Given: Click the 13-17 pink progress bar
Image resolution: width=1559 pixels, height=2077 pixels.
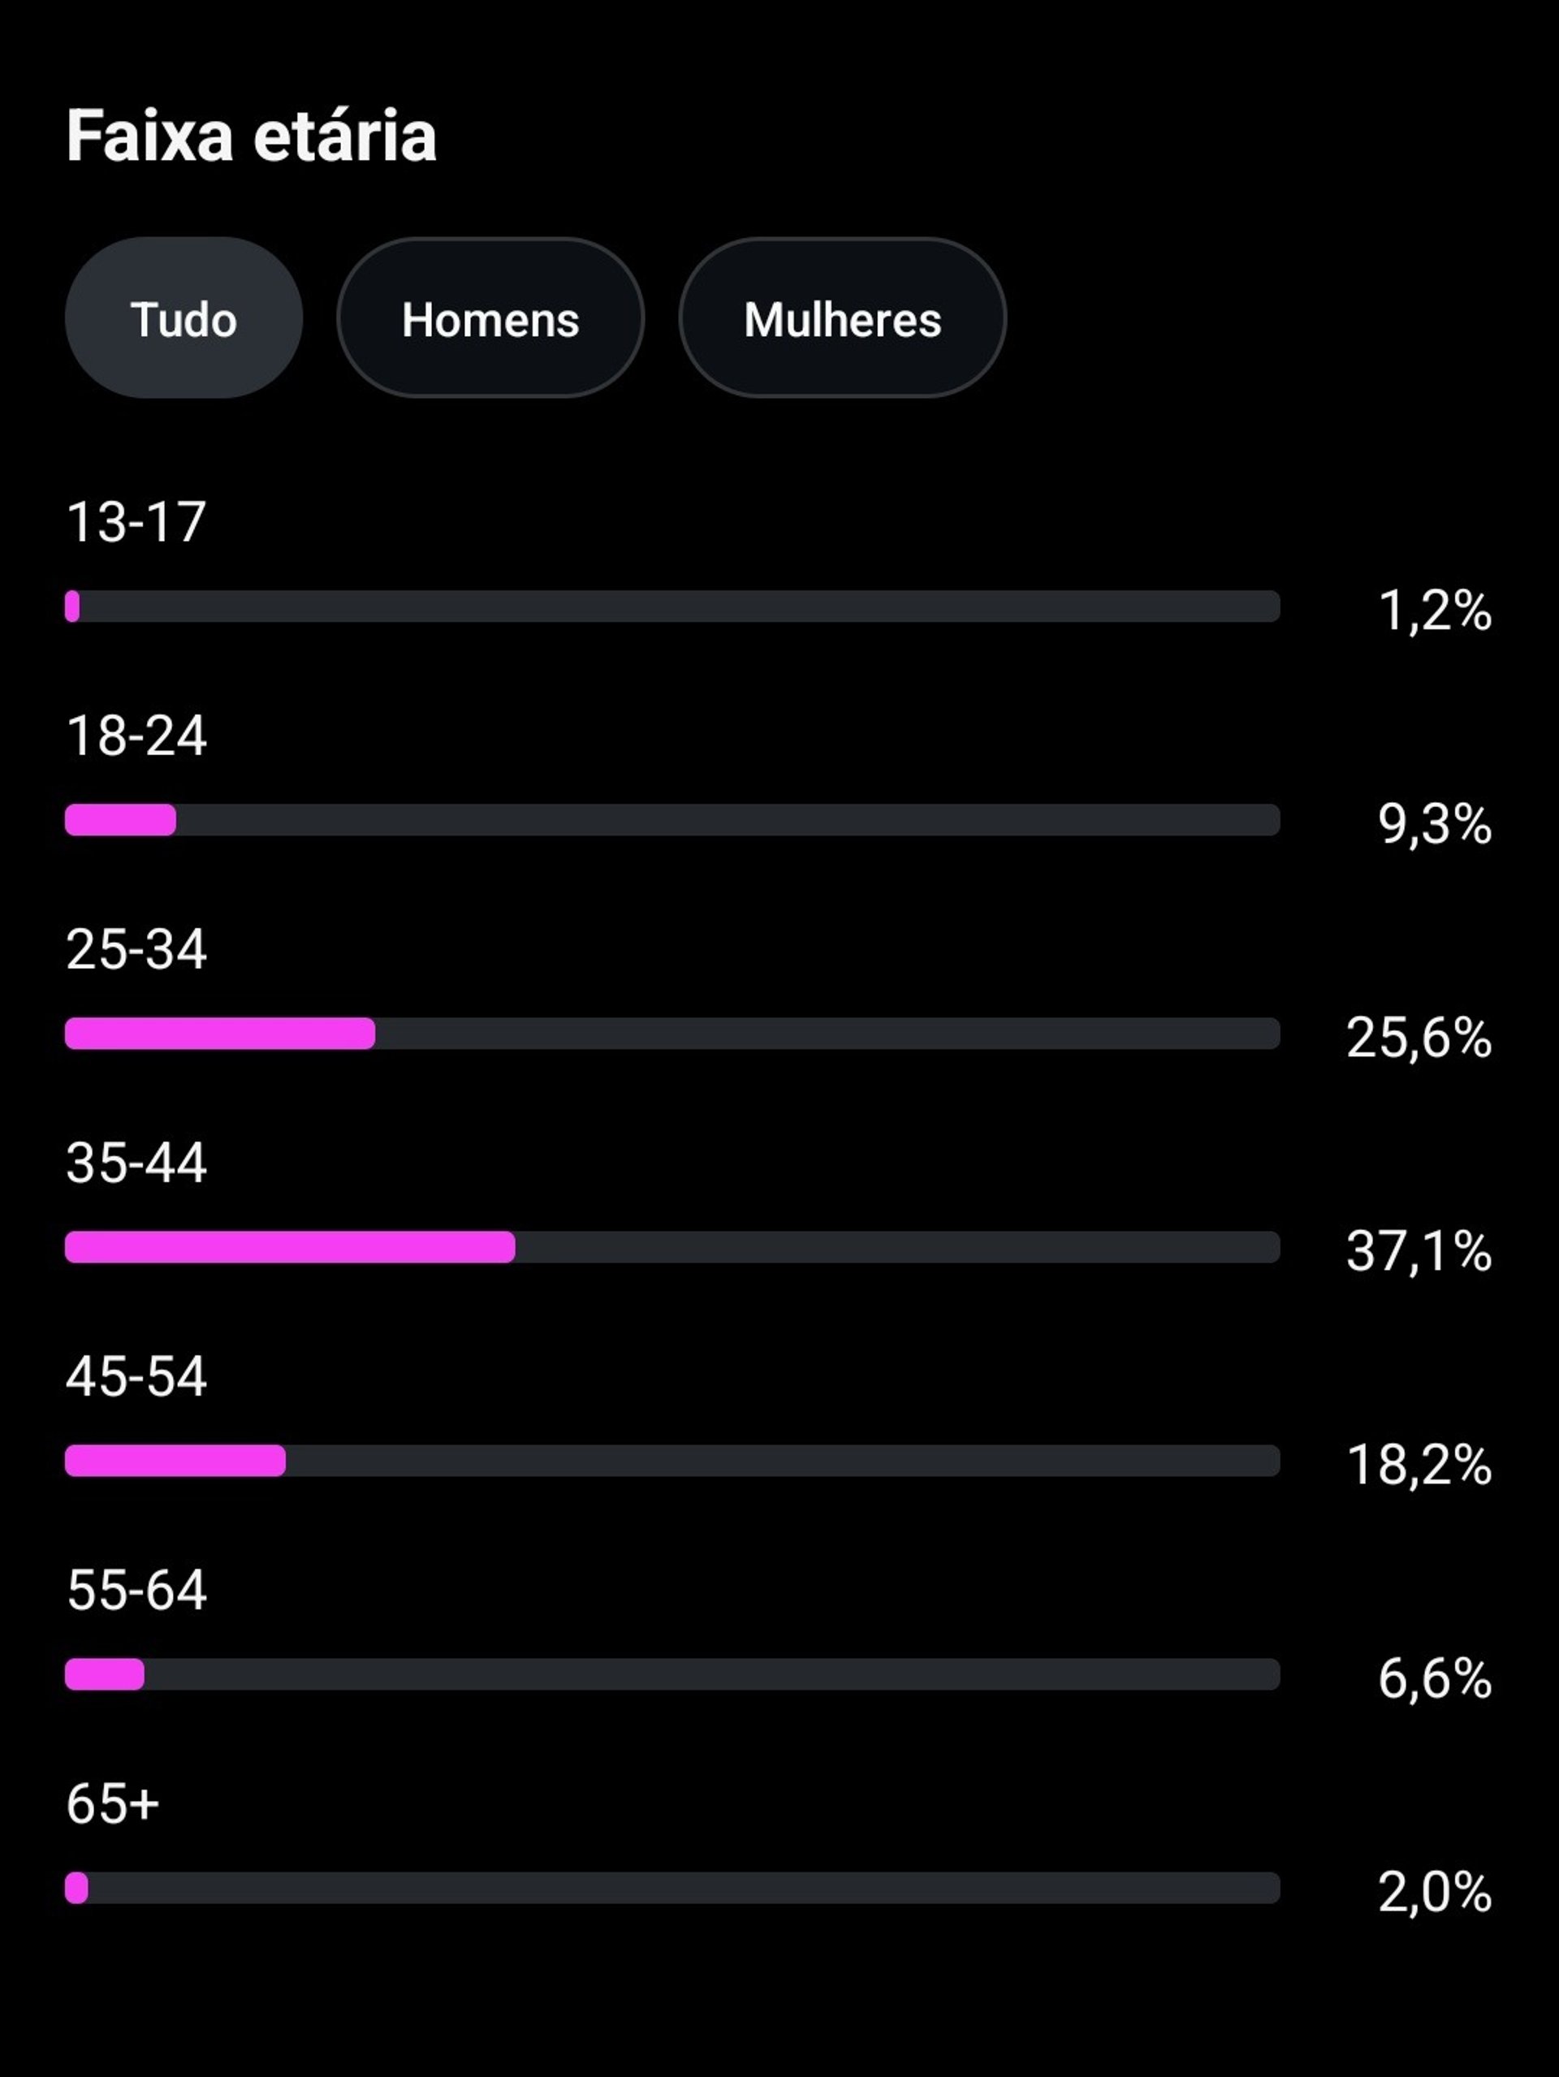Looking at the screenshot, I should (72, 607).
